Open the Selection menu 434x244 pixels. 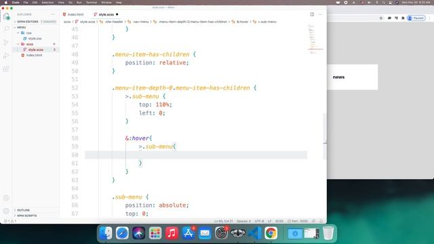coord(47,3)
